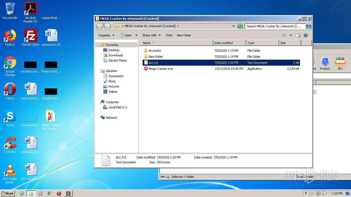Screen dimensions: 351x197
Task: Select the acc.txt file row
Action: [221, 63]
